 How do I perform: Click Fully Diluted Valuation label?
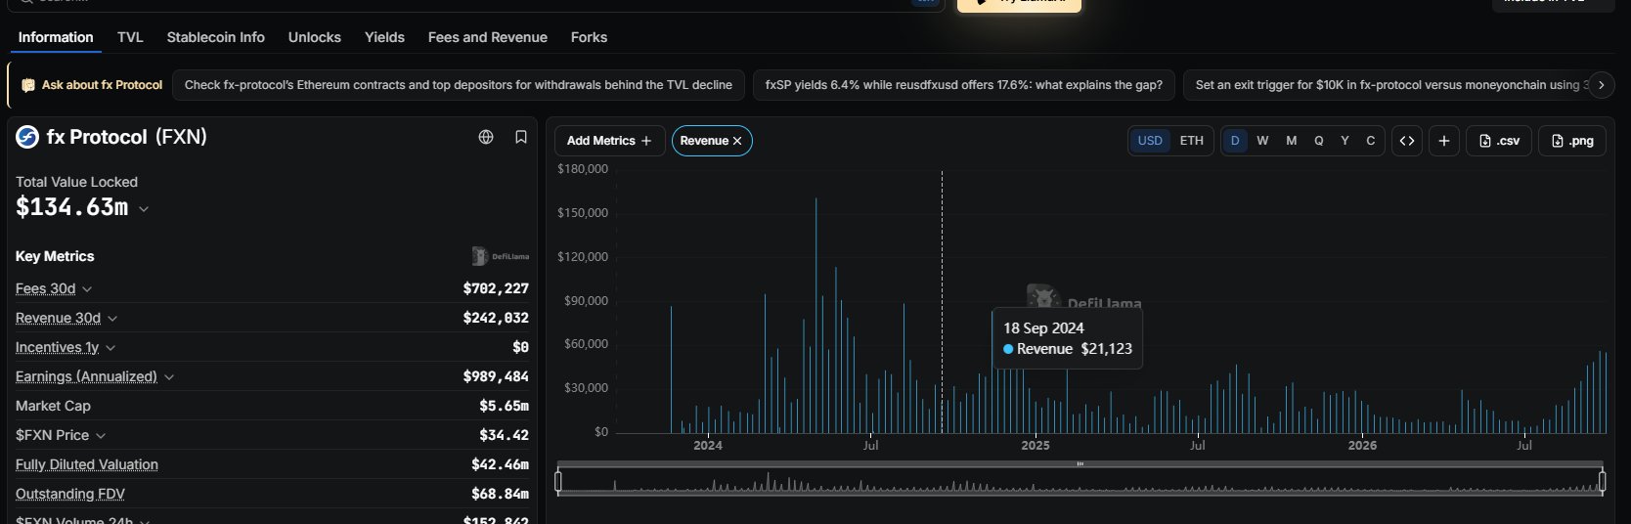click(x=87, y=464)
